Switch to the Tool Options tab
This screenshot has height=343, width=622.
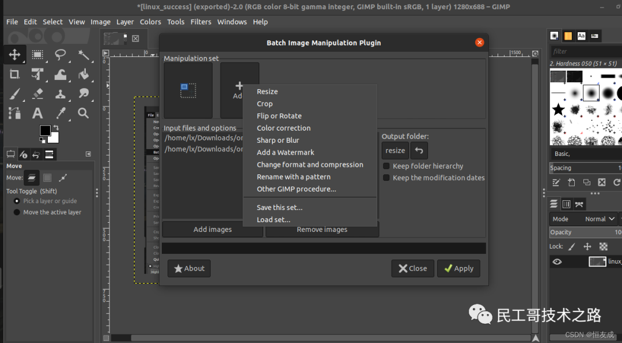11,154
